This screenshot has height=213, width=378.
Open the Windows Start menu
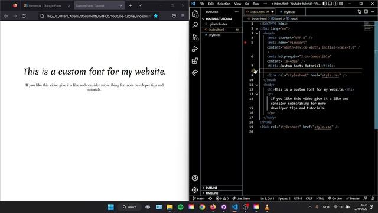[111, 207]
